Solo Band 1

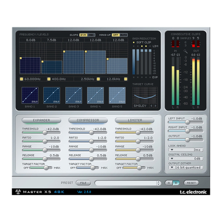pos(35,102)
